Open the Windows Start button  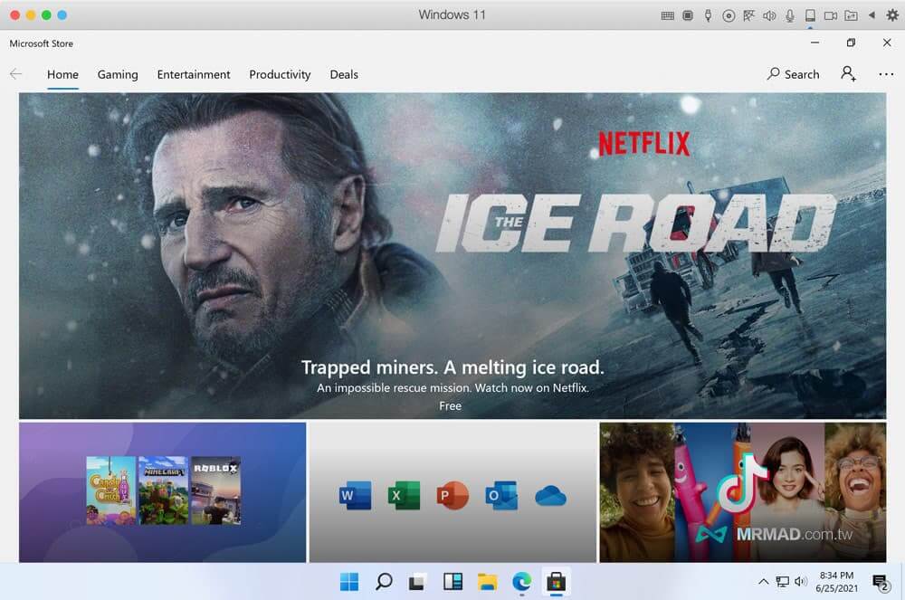coord(349,582)
